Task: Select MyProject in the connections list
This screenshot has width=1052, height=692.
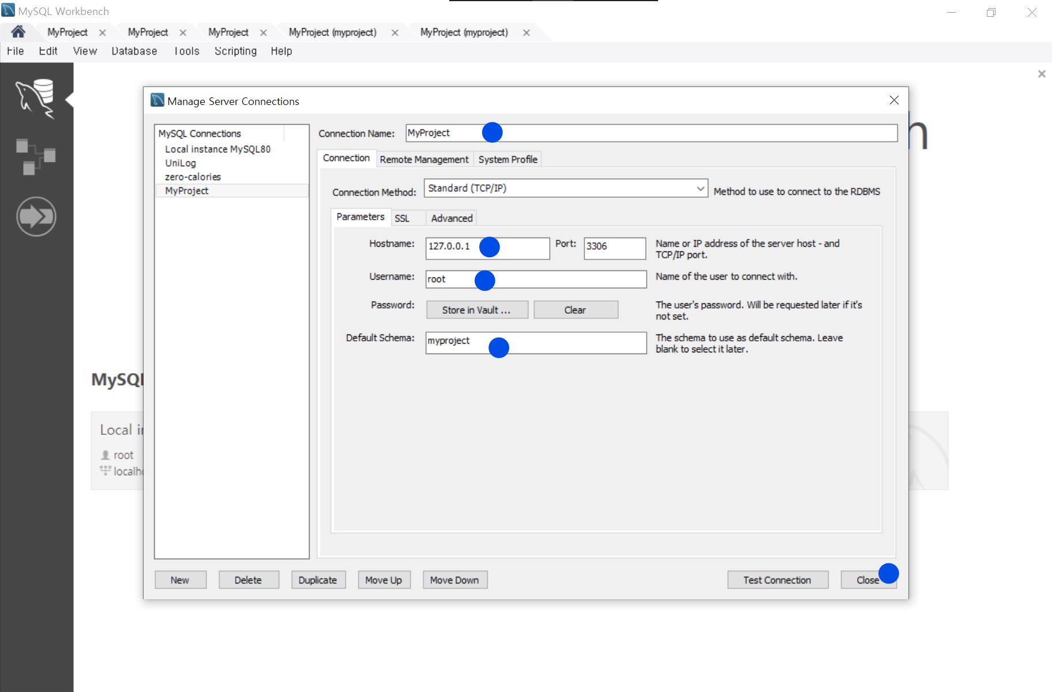Action: click(232, 191)
